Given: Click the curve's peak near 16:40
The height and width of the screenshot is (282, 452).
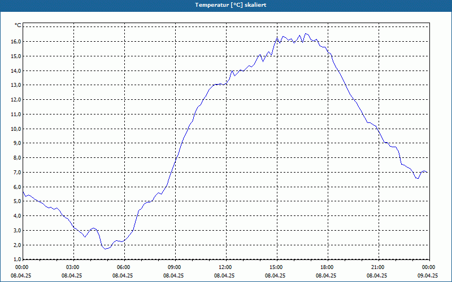Looking at the screenshot, I should (306, 33).
